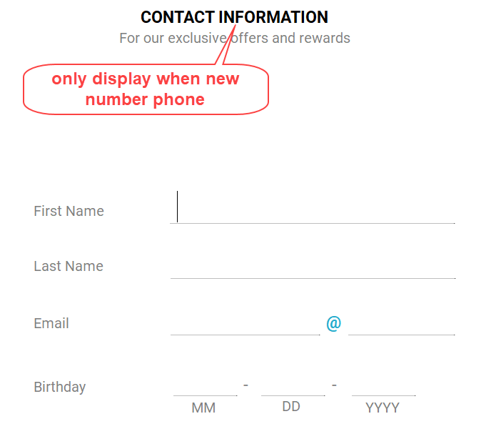Click the YYYY hint under birthday
Screen dimensions: 486x444
(x=383, y=408)
